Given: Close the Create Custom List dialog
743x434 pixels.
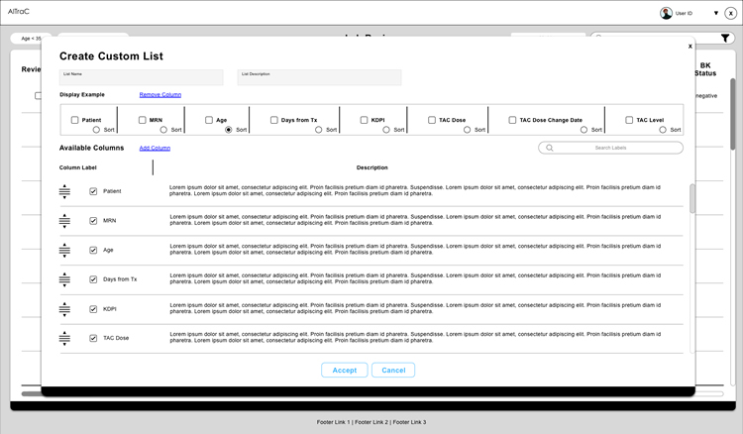Looking at the screenshot, I should [690, 46].
